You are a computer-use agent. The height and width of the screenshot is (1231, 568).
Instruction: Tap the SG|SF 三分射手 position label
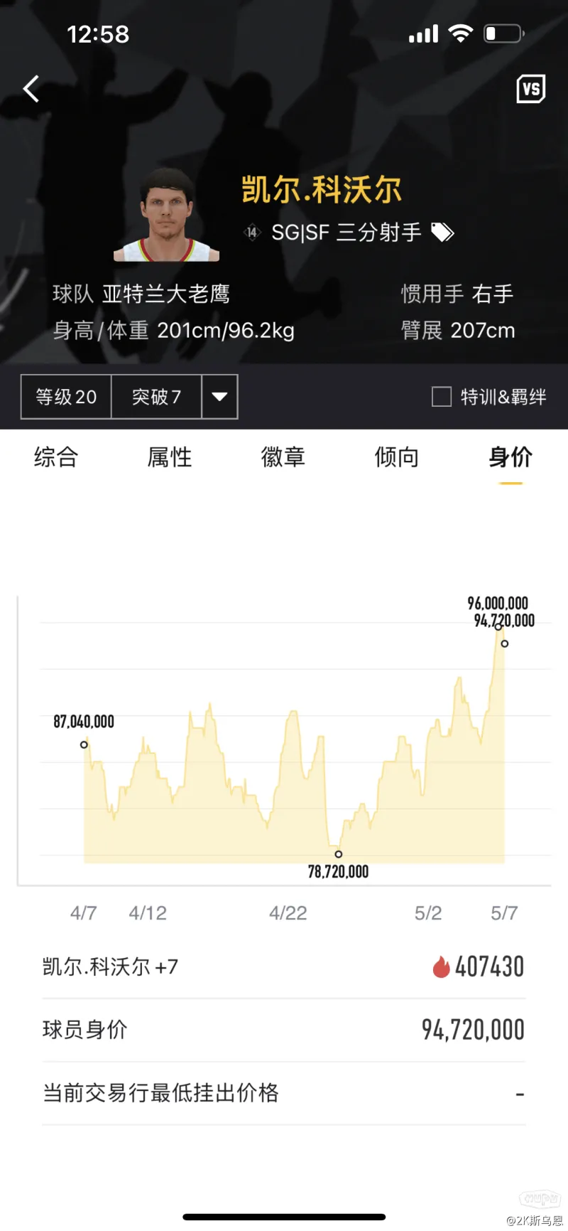tap(346, 233)
